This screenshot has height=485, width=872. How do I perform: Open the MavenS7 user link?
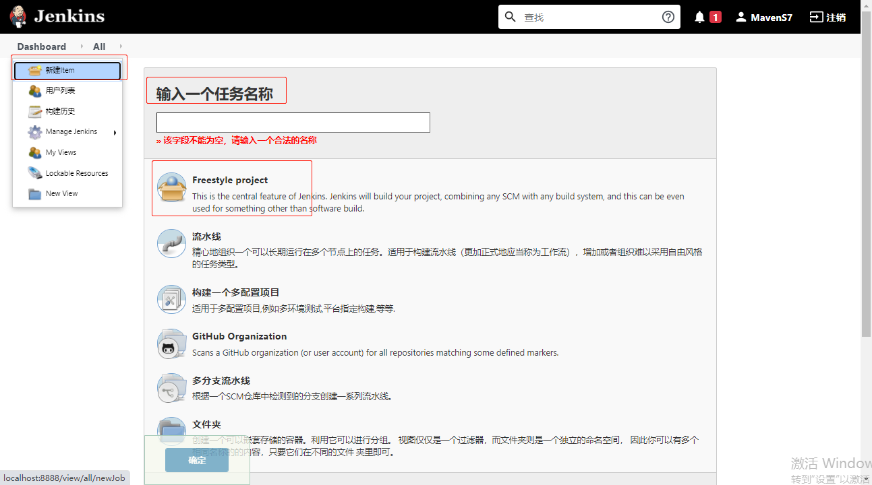772,18
